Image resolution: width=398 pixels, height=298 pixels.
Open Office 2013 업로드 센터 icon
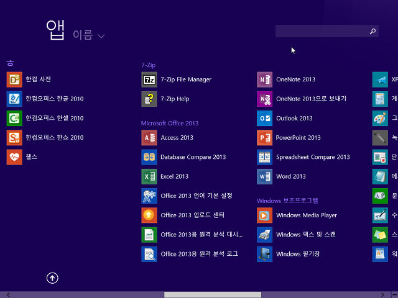click(x=149, y=215)
